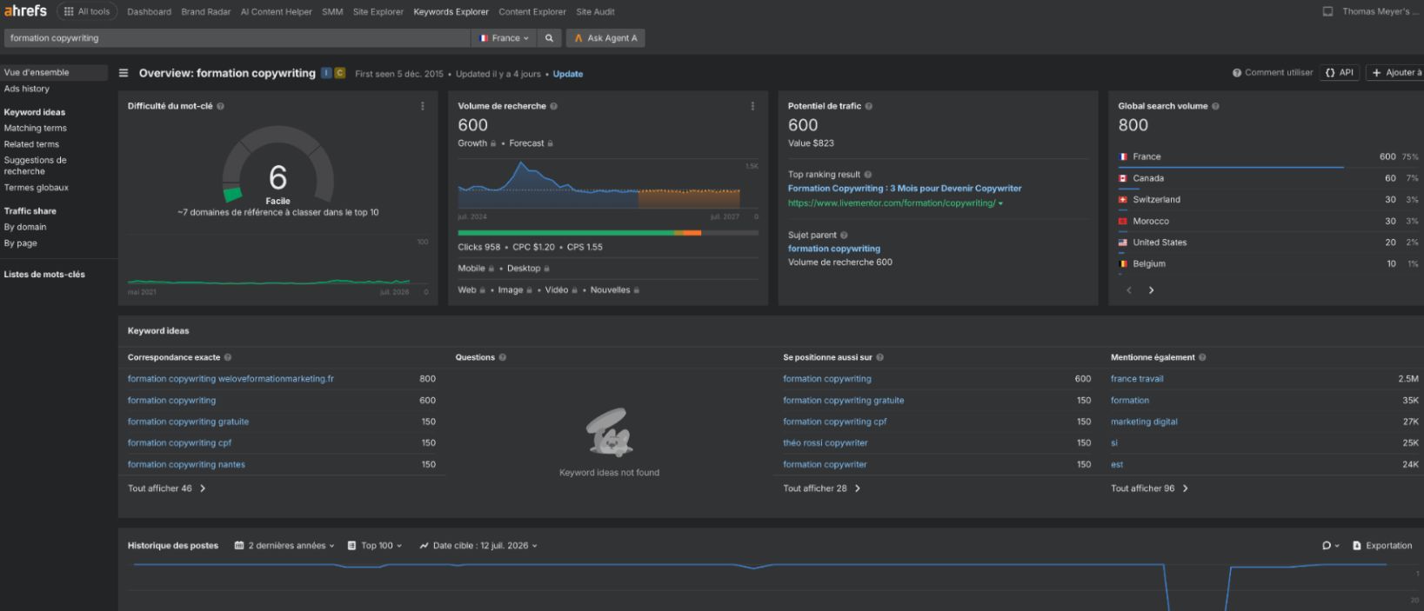1424x611 pixels.
Task: Open Termes globaux in sidebar
Action: point(37,188)
